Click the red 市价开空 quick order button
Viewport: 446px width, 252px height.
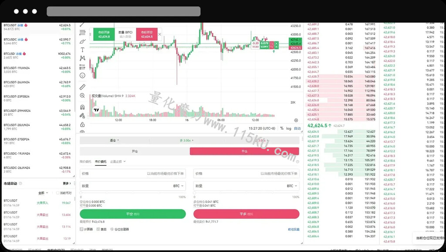[147, 34]
